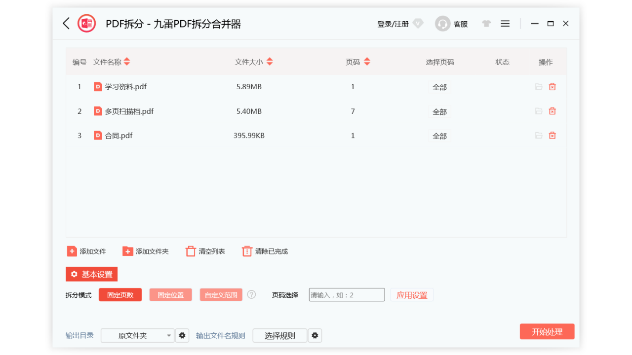This screenshot has height=355, width=632.
Task: Select the 自定义范围 split mode
Action: pos(221,294)
